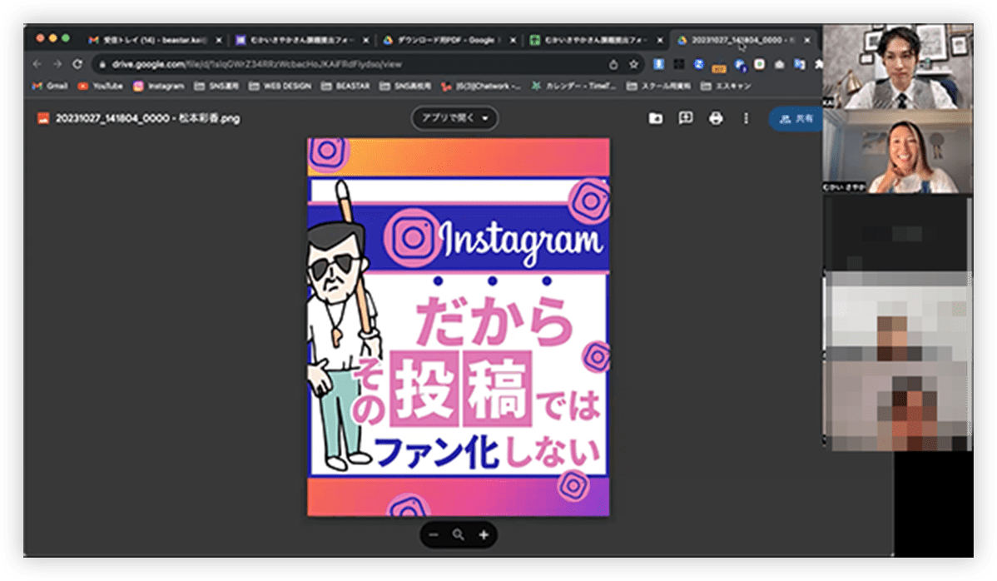997x581 pixels.
Task: Click the 共有 share button
Action: 796,119
